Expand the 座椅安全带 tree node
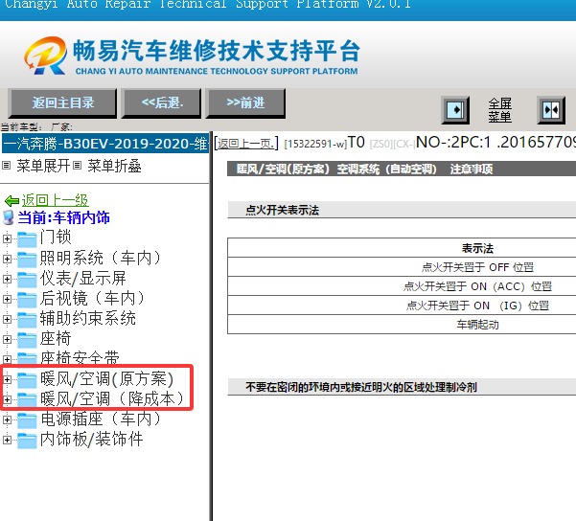Screen dimensions: 576x521 point(7,359)
